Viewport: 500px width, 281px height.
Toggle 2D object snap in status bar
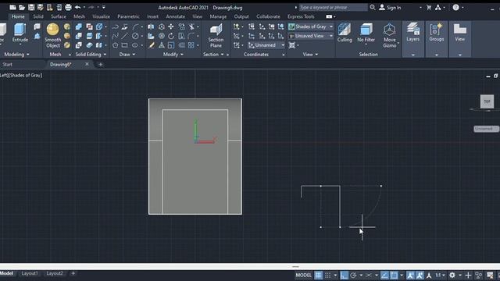pos(394,275)
